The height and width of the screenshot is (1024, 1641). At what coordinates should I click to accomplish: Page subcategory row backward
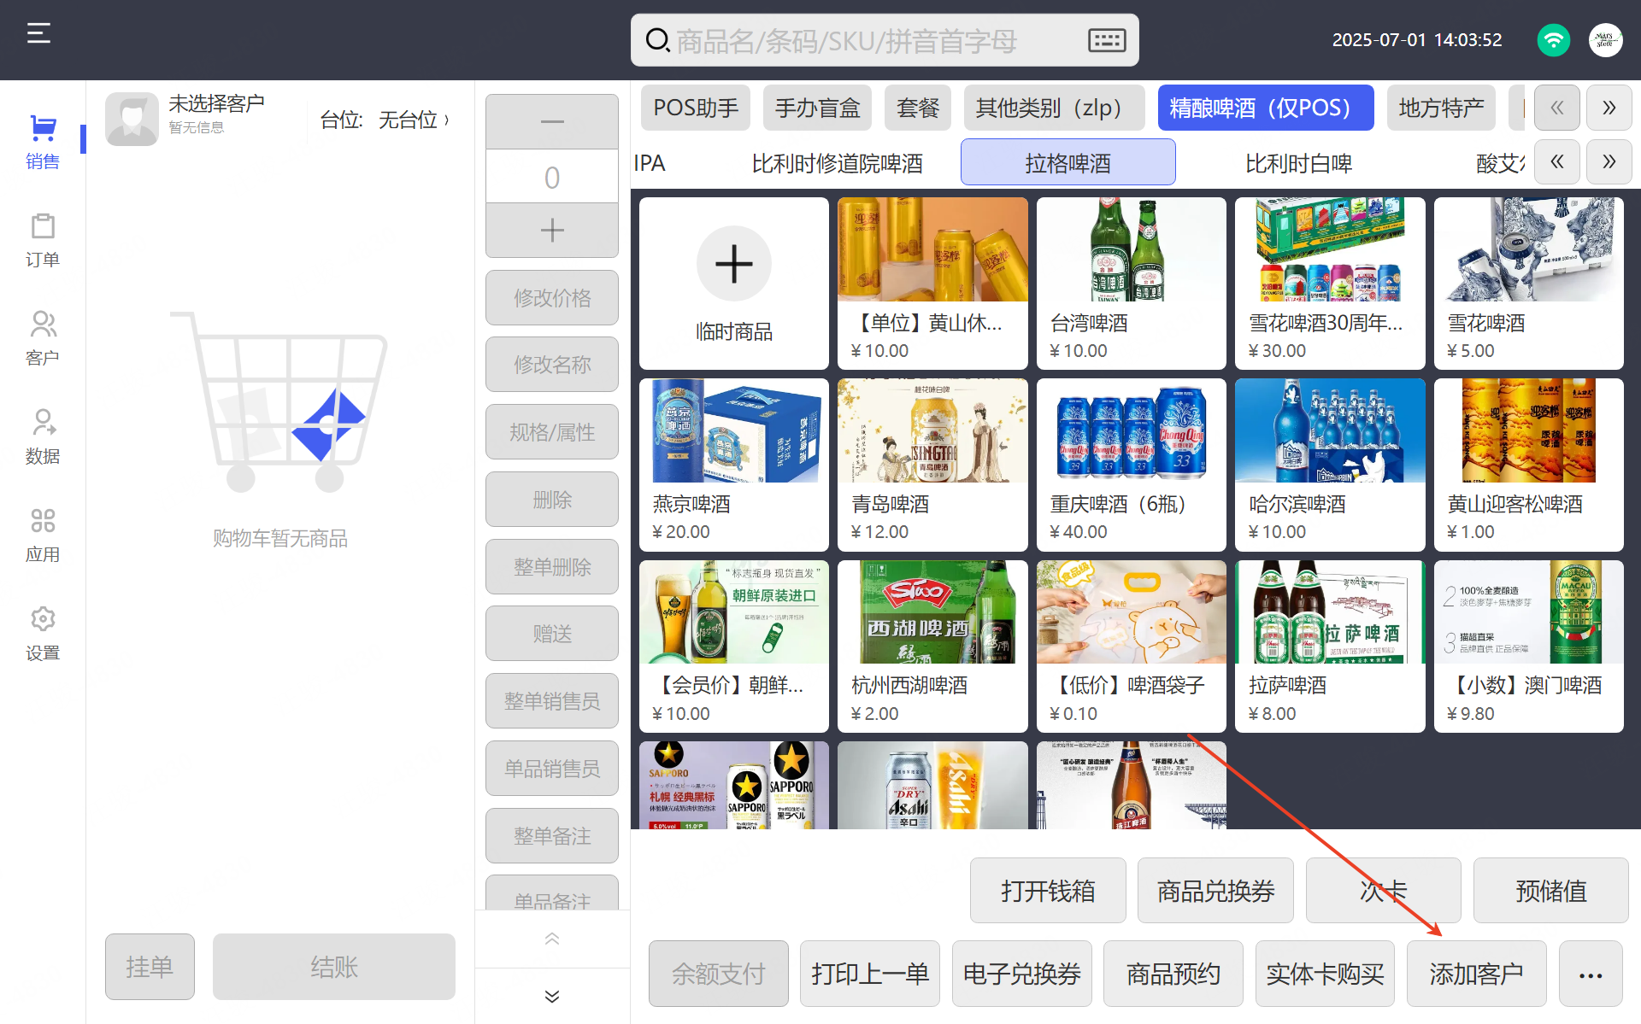pos(1556,161)
